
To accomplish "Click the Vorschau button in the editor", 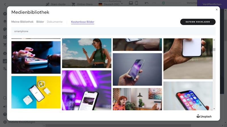I will coord(192,3).
